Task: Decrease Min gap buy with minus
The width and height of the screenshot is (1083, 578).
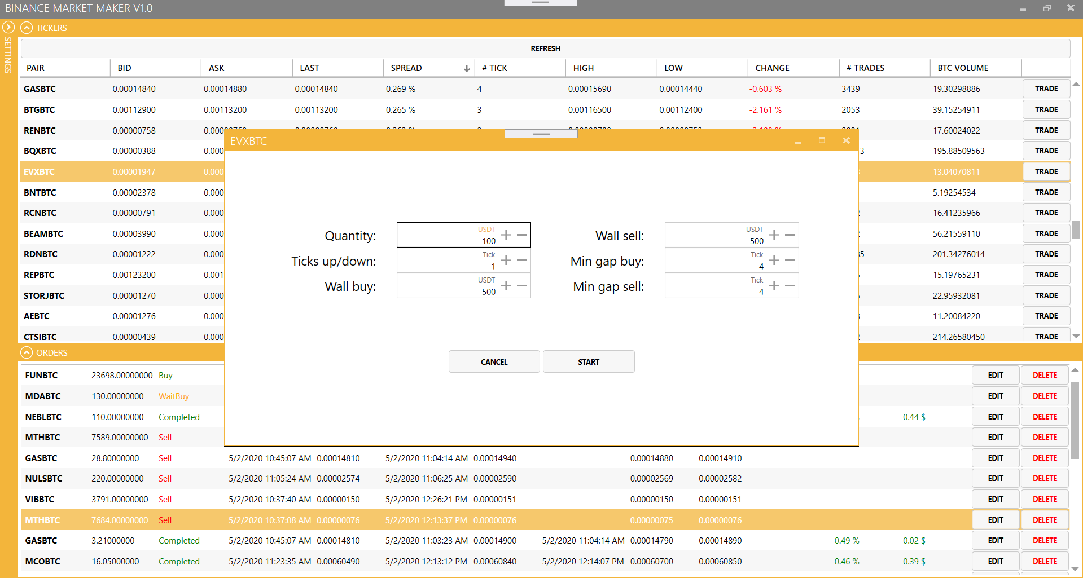Action: [x=790, y=260]
